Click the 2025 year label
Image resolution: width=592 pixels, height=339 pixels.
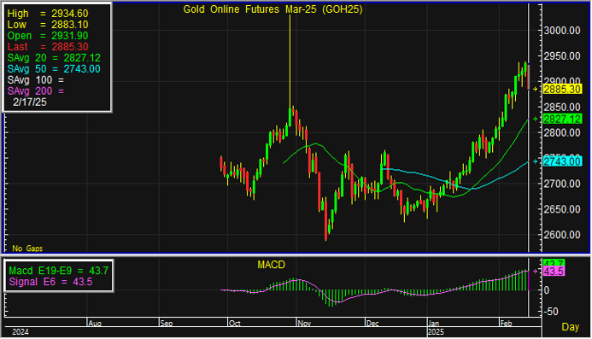coord(436,332)
